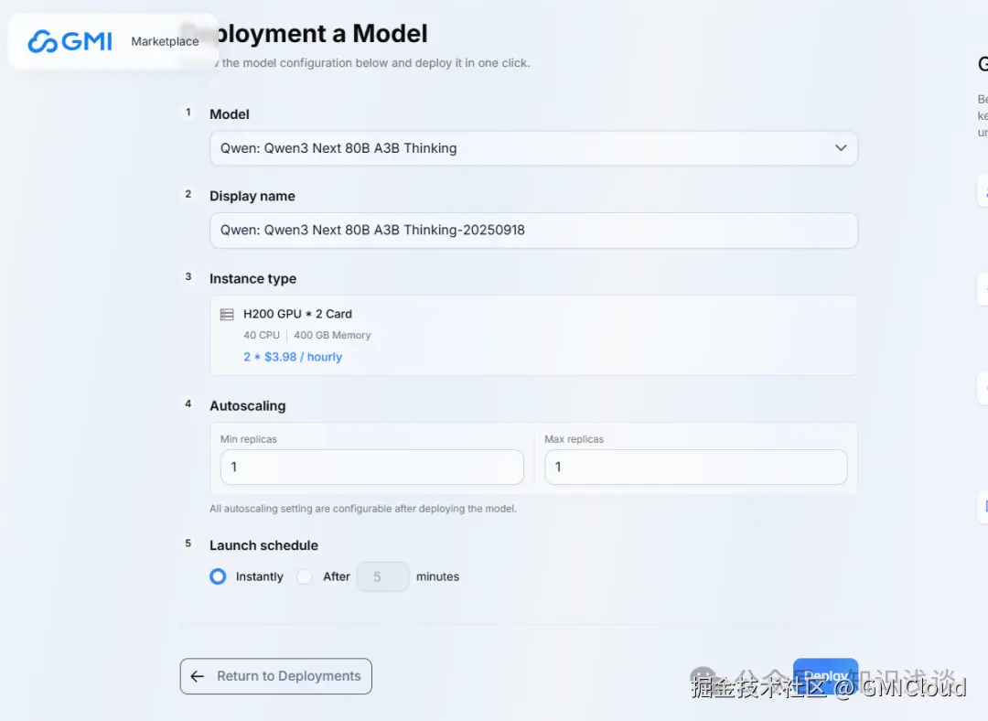Viewport: 988px width, 721px height.
Task: Click the step 5 Launch schedule badge
Action: tap(188, 543)
